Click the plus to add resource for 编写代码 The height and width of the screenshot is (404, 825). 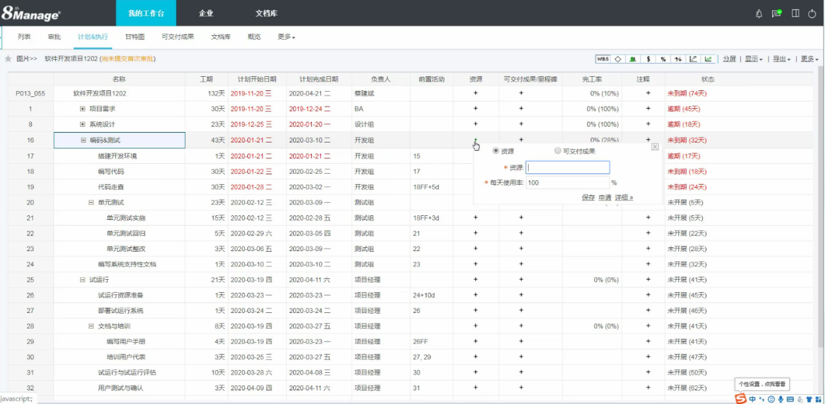coord(476,171)
